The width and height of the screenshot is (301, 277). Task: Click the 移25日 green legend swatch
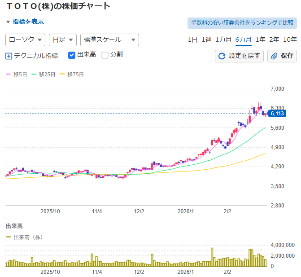(x=34, y=74)
